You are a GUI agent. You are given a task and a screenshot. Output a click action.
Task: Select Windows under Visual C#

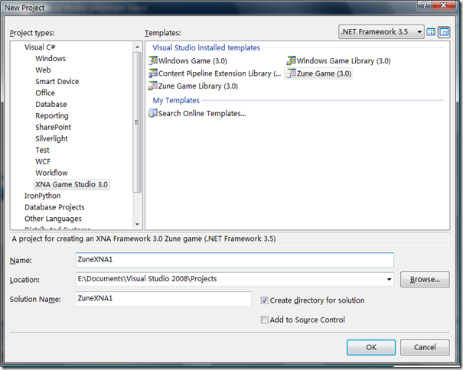(x=51, y=58)
